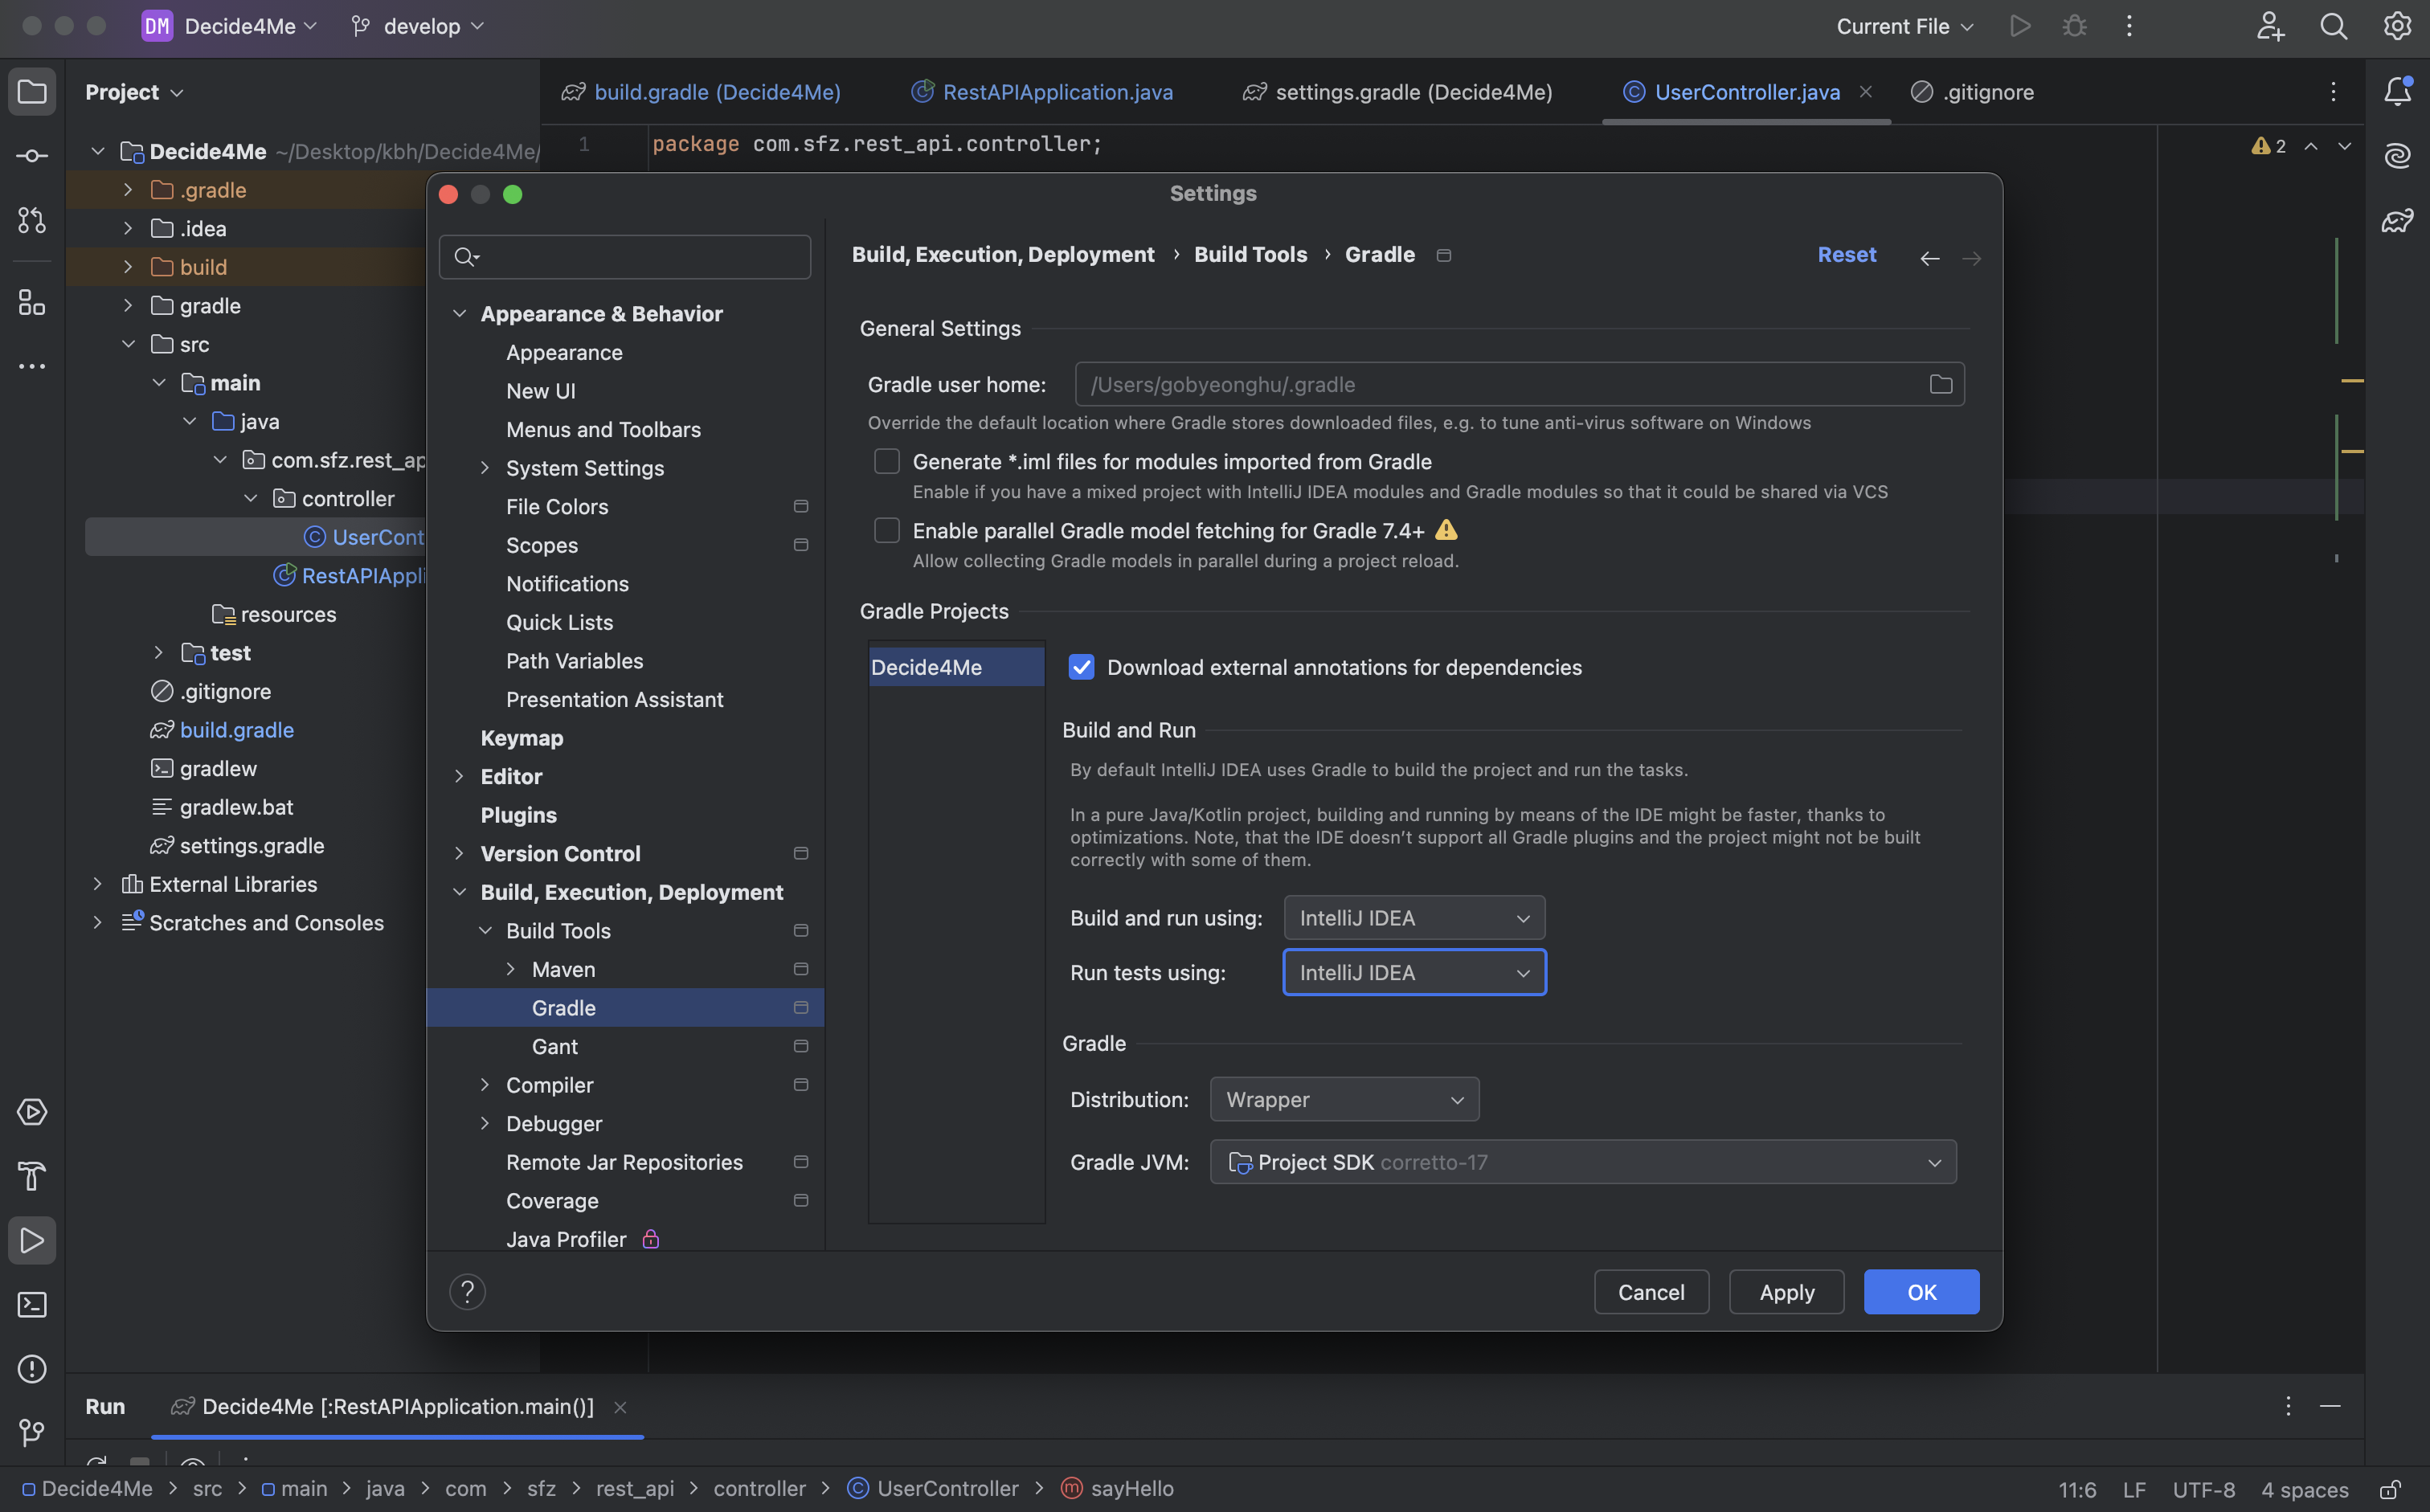2430x1512 pixels.
Task: Click the Debug bug icon in toolbar
Action: pos(2075,26)
